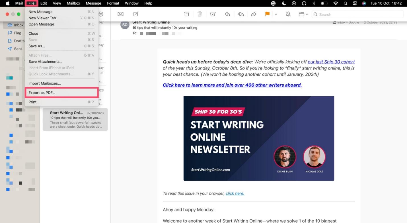
Task: Open the Help menu
Action: coord(148,3)
